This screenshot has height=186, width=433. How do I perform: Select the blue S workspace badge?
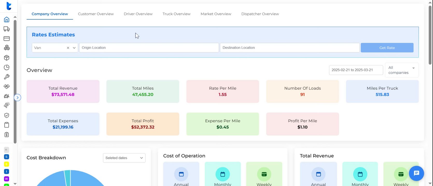6,157
